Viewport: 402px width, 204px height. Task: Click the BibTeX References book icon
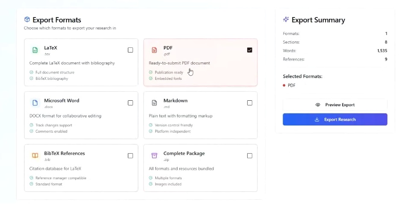35,156
